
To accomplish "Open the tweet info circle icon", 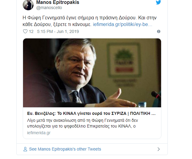I will tap(158, 31).
